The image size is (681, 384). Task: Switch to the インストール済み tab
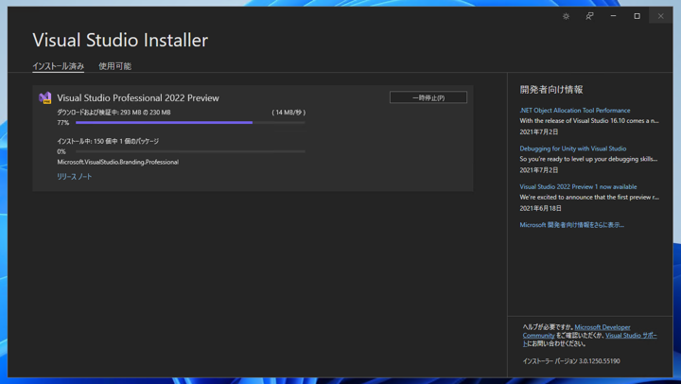(x=59, y=66)
